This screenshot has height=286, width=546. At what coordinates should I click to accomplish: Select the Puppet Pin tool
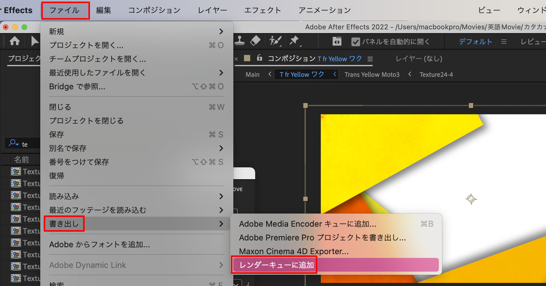click(294, 41)
